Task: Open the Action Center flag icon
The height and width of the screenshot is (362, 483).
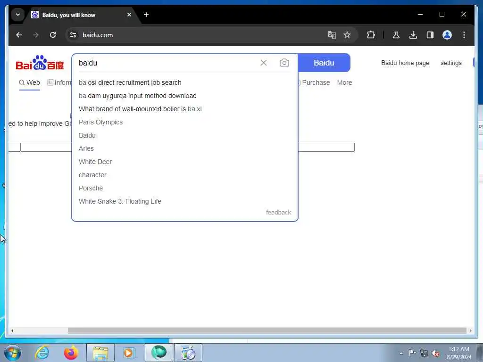Action: [412, 353]
